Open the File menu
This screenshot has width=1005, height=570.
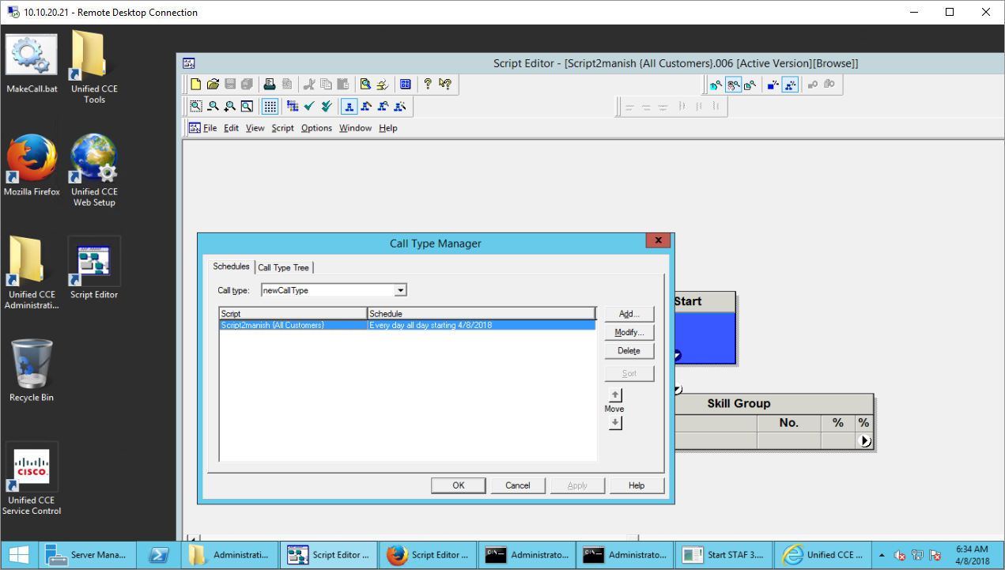210,128
